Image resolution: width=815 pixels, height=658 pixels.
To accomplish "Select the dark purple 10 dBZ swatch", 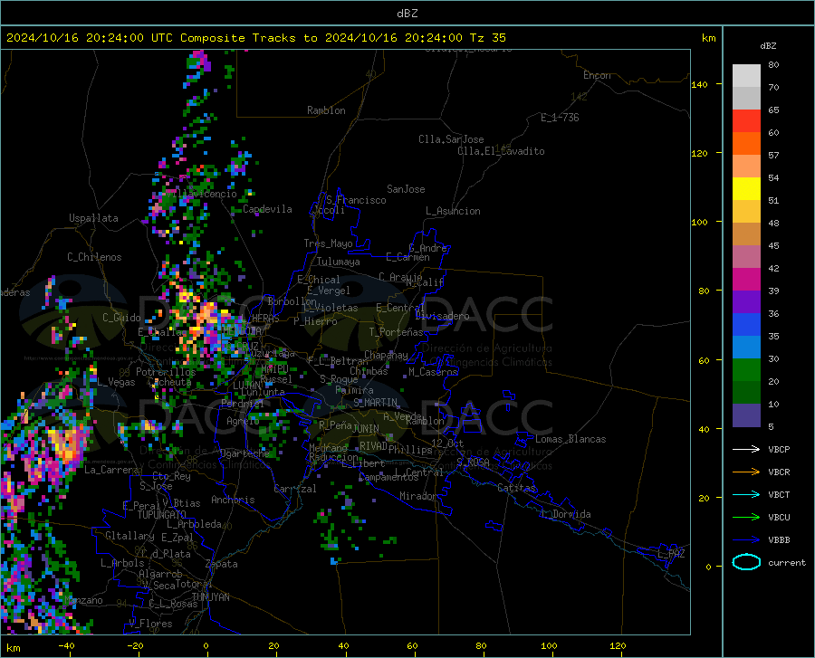I will point(746,415).
